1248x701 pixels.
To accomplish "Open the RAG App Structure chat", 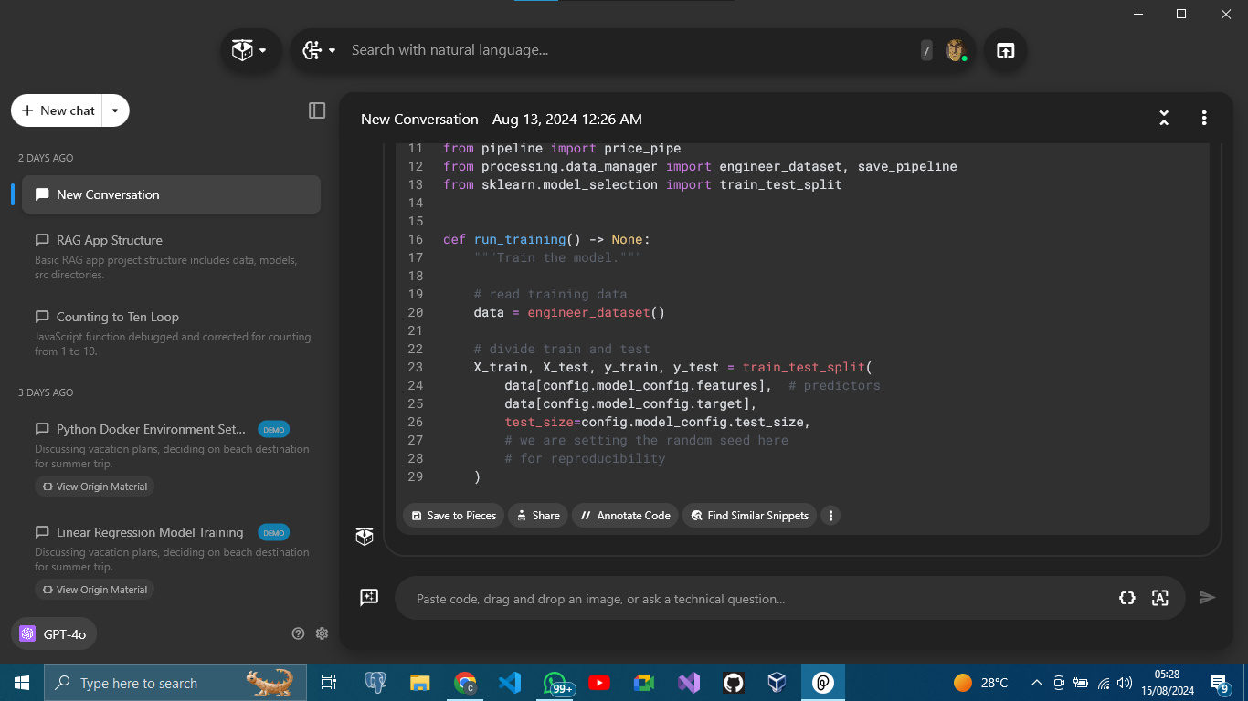I will pyautogui.click(x=171, y=256).
